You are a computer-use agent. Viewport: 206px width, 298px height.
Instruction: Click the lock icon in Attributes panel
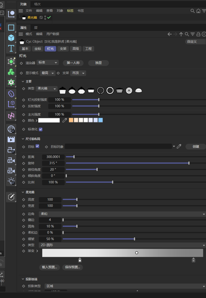tap(198, 34)
